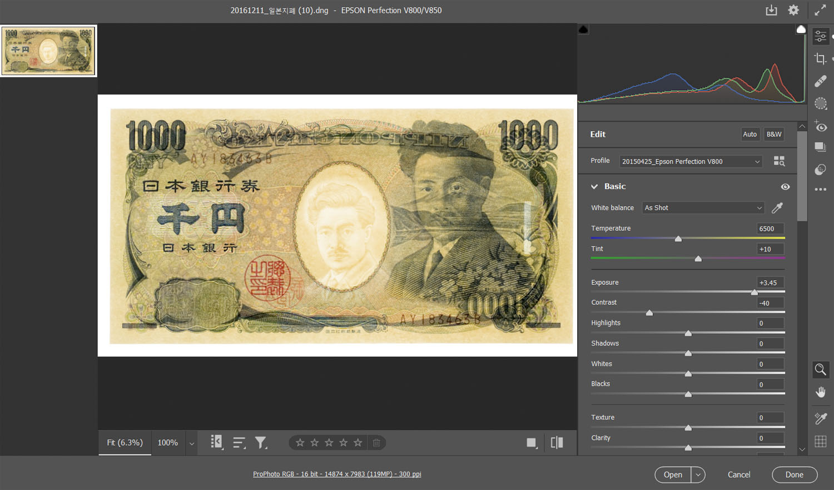834x490 pixels.
Task: Open workflow options ProPhoto RGB link
Action: 337,474
